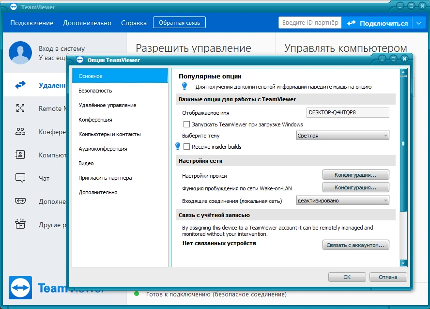Screen dimensions: 430x309
Task: Toggle Receive insider builds checkbox
Action: pos(186,147)
